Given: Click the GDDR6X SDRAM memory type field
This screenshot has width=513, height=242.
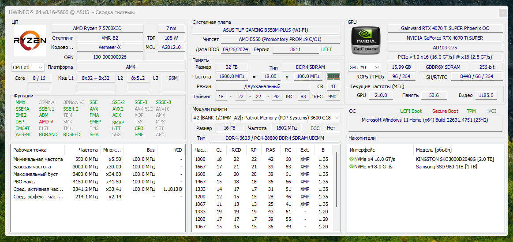Looking at the screenshot, I should coord(443,67).
